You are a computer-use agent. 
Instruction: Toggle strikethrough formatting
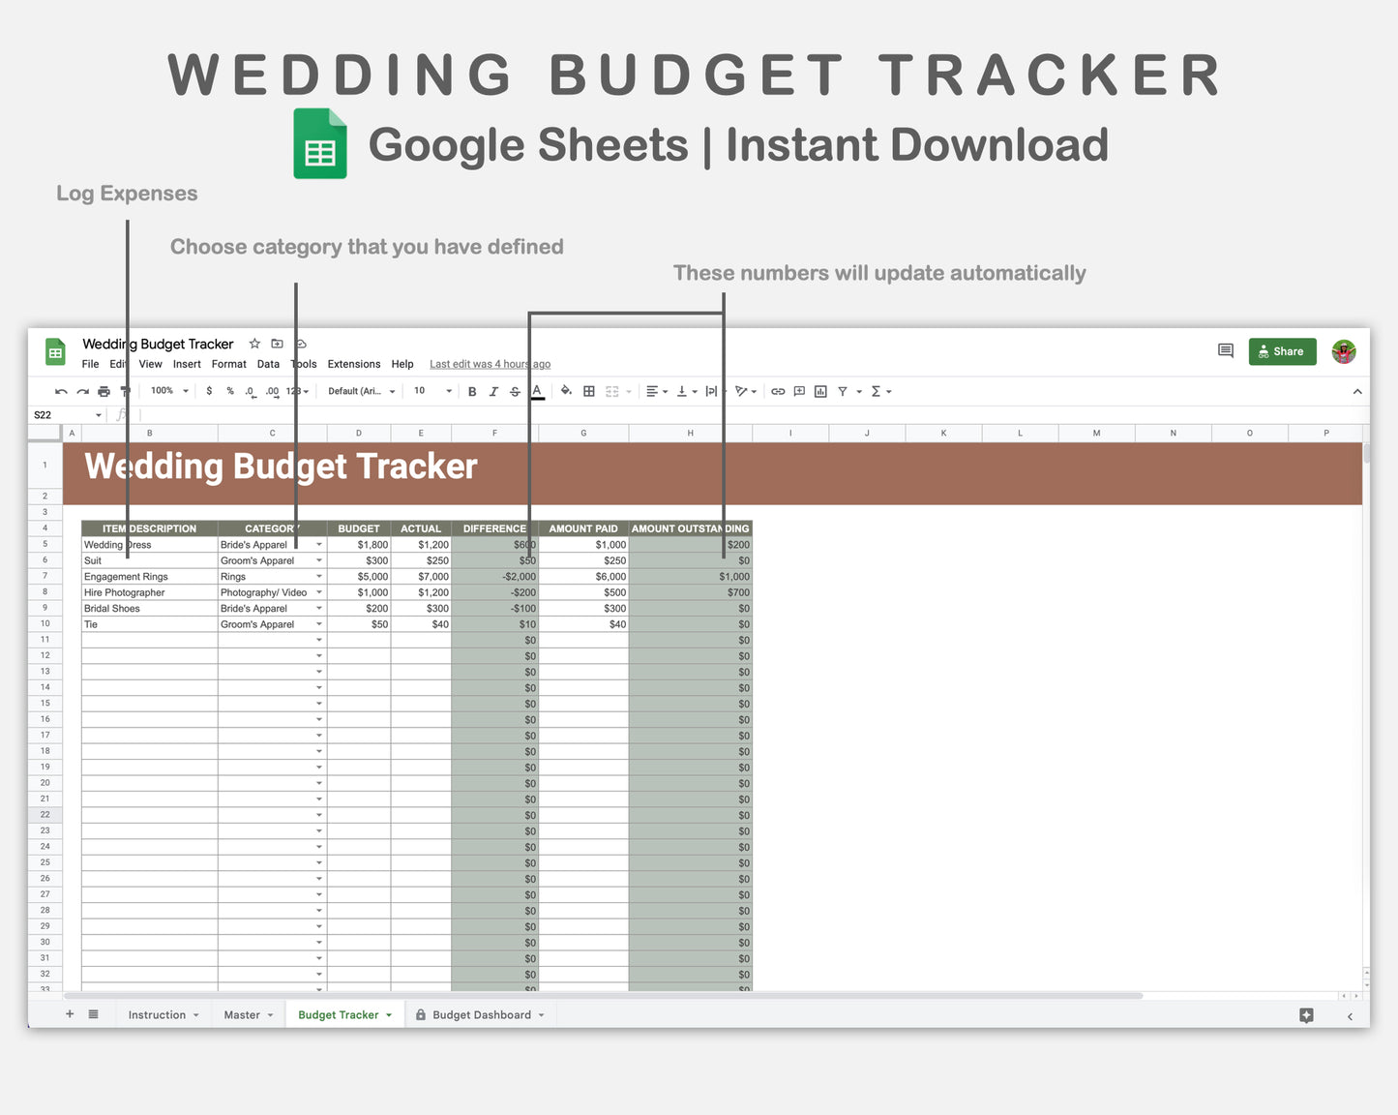[x=514, y=391]
